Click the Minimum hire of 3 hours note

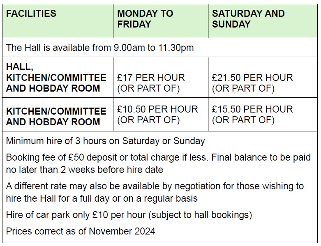[x=105, y=141]
